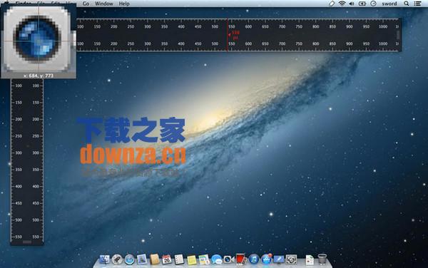Open the Help menu
Image resolution: width=428 pixels, height=268 pixels.
(124, 4)
